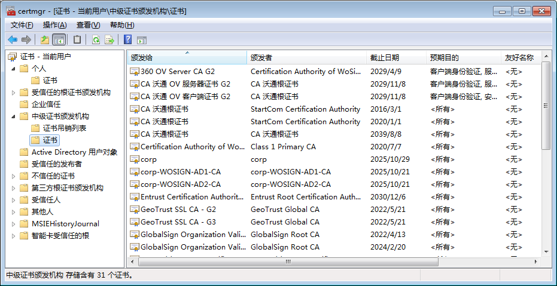Image resolution: width=557 pixels, height=286 pixels.
Task: Click the certificate icon of GeoTrust SSL CA - G2
Action: click(x=135, y=210)
